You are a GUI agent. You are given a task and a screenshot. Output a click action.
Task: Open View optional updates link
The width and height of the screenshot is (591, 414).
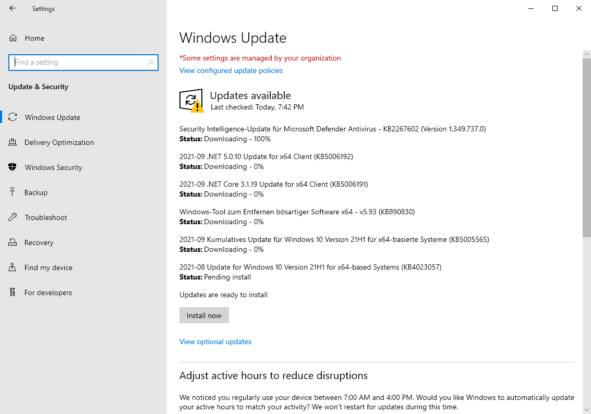coord(215,342)
